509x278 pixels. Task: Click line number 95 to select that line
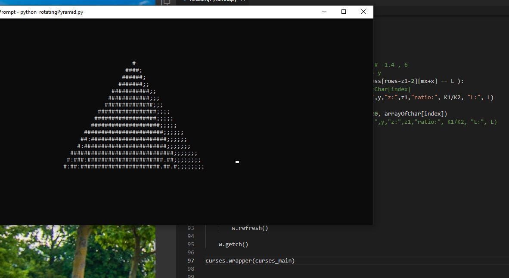[191, 244]
